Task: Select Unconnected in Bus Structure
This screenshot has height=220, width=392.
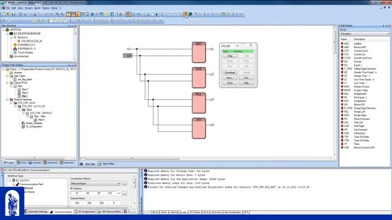Action: (21, 56)
